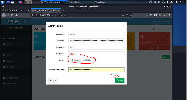Click the lock screen icon in panel

pos(177,2)
